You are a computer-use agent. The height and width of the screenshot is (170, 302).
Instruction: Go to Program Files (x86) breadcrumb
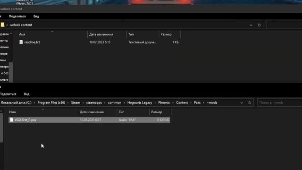pyautogui.click(x=51, y=103)
